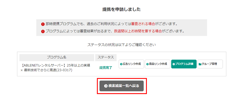Screen dimensions: 243x106
Task: Click the 提携を申請しました heading
Action: pos(122,9)
